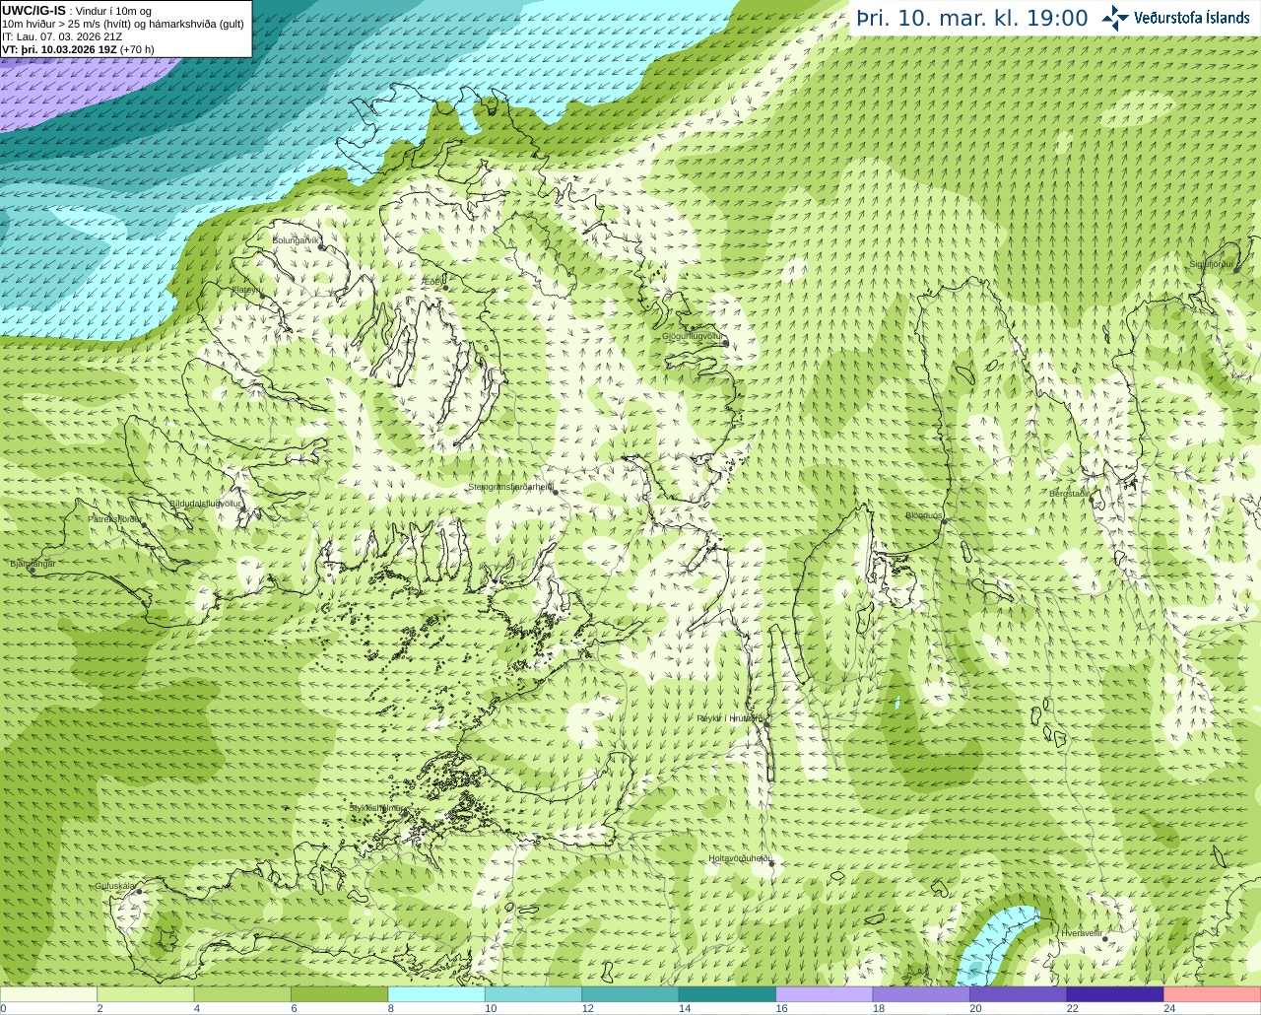
Task: Click the Blönduós station marker
Action: [x=943, y=522]
